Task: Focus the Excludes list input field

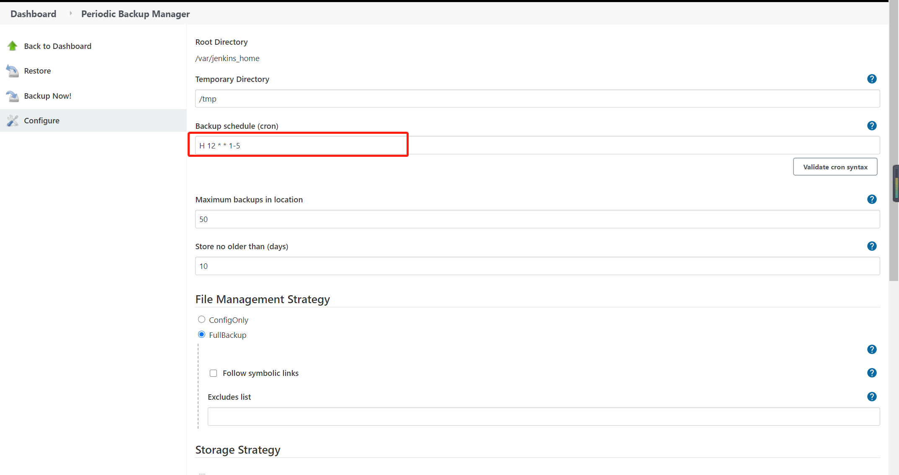Action: (544, 416)
